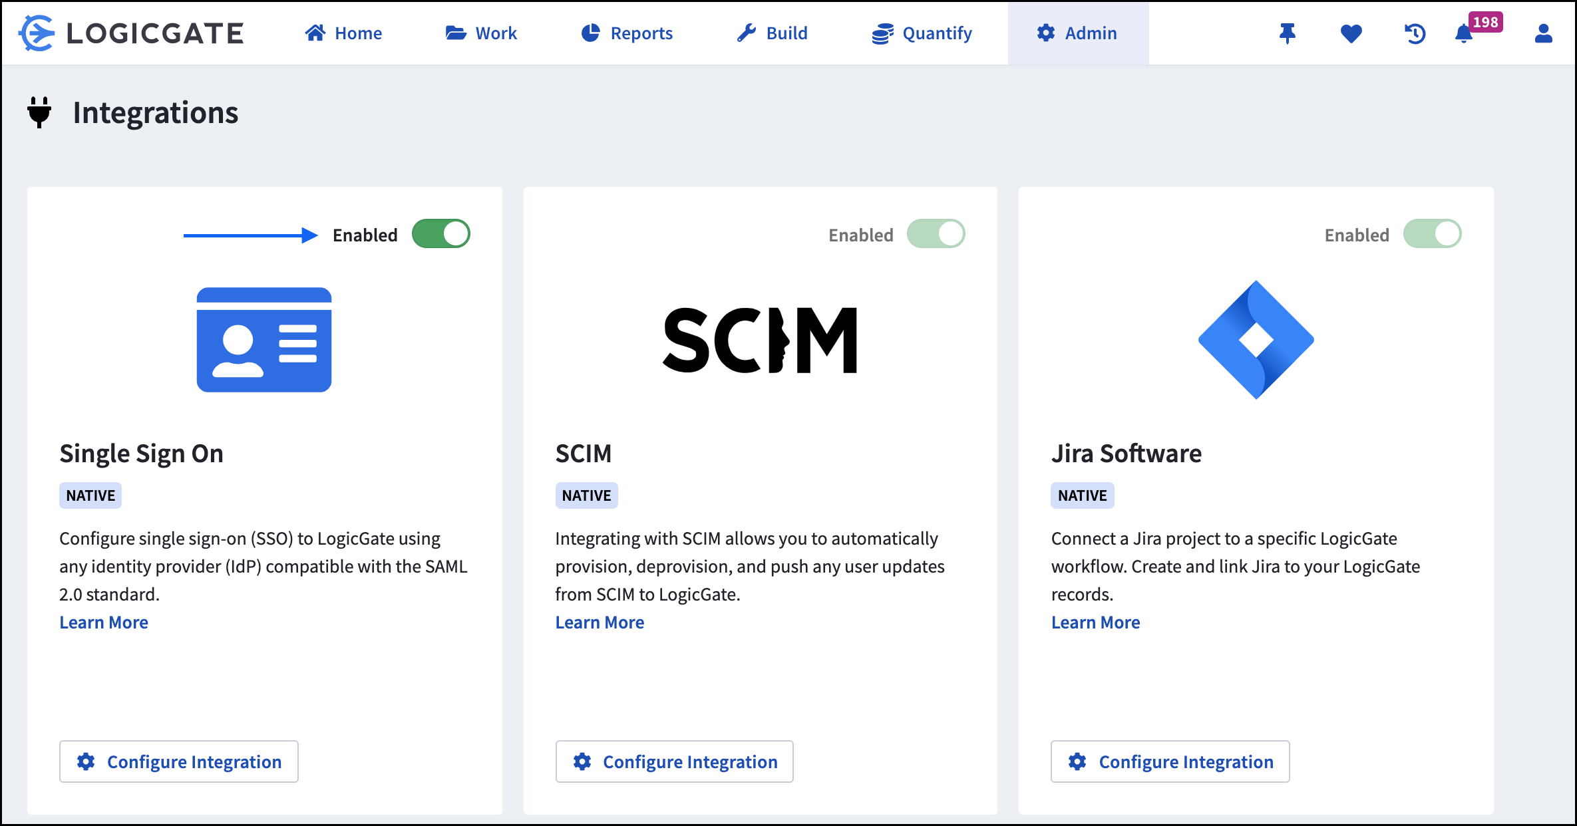Image resolution: width=1577 pixels, height=826 pixels.
Task: Toggle Jira Software enabled switch
Action: click(1433, 234)
